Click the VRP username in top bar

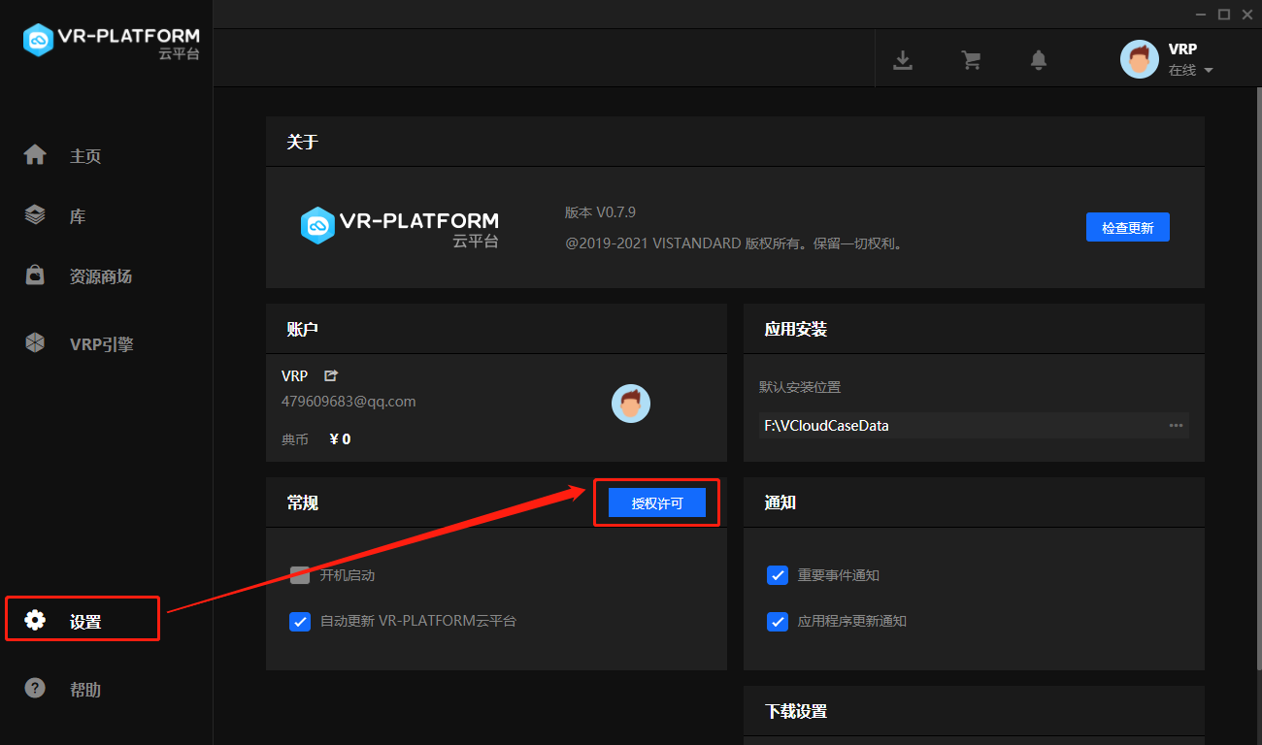click(1182, 49)
